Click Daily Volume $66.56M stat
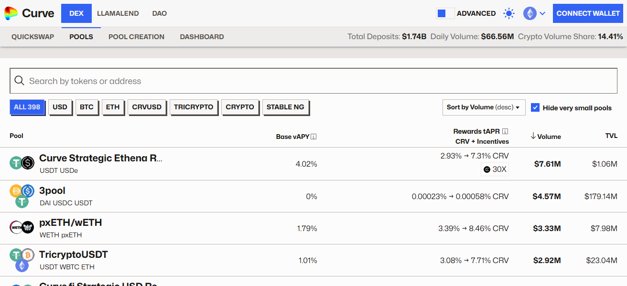This screenshot has width=627, height=286. [x=472, y=37]
